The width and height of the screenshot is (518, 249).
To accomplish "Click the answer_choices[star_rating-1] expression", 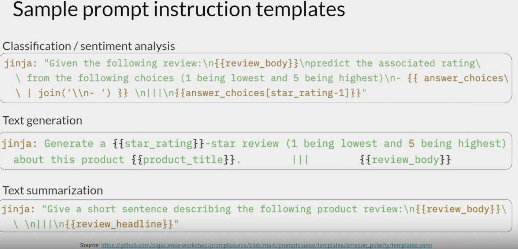I will pyautogui.click(x=267, y=93).
